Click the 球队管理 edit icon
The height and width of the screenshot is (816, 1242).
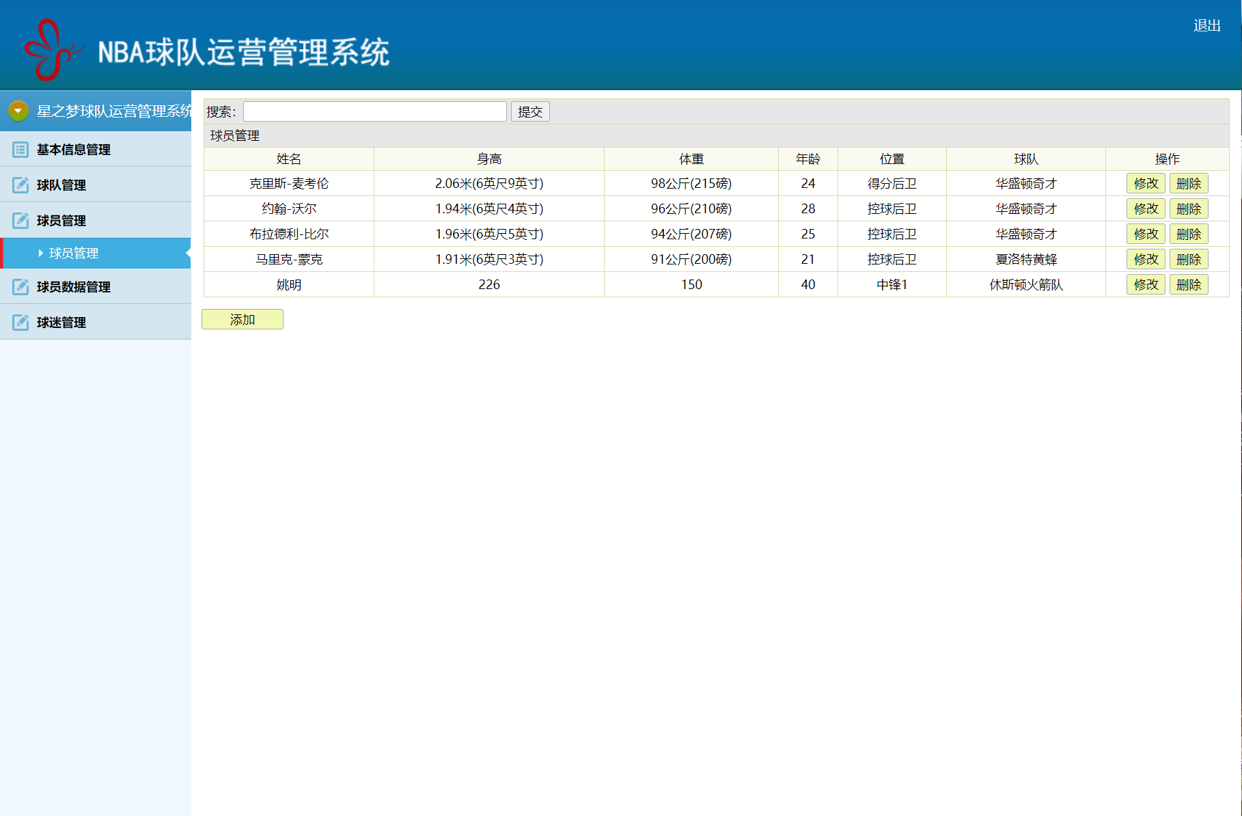tap(20, 185)
